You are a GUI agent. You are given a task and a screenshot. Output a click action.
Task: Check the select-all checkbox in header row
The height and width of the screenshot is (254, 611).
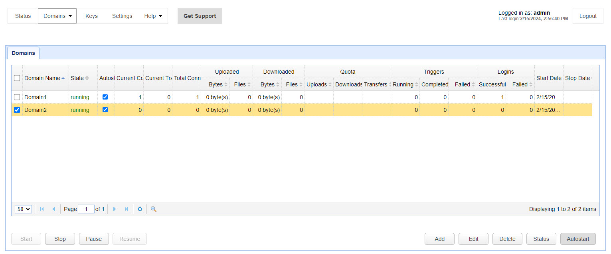17,78
